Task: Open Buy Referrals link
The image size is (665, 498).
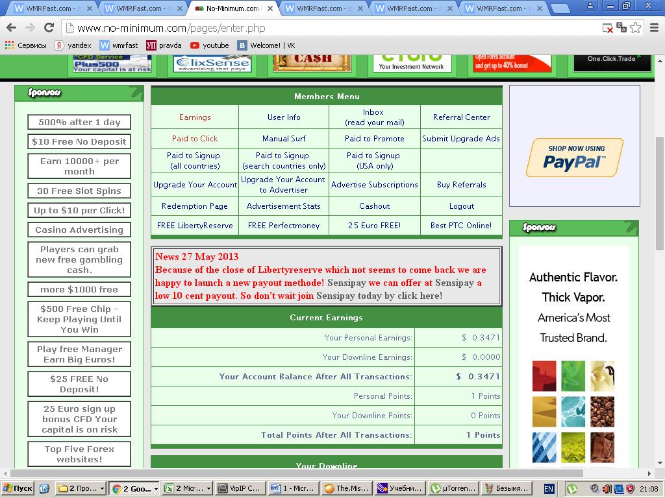Action: [462, 185]
